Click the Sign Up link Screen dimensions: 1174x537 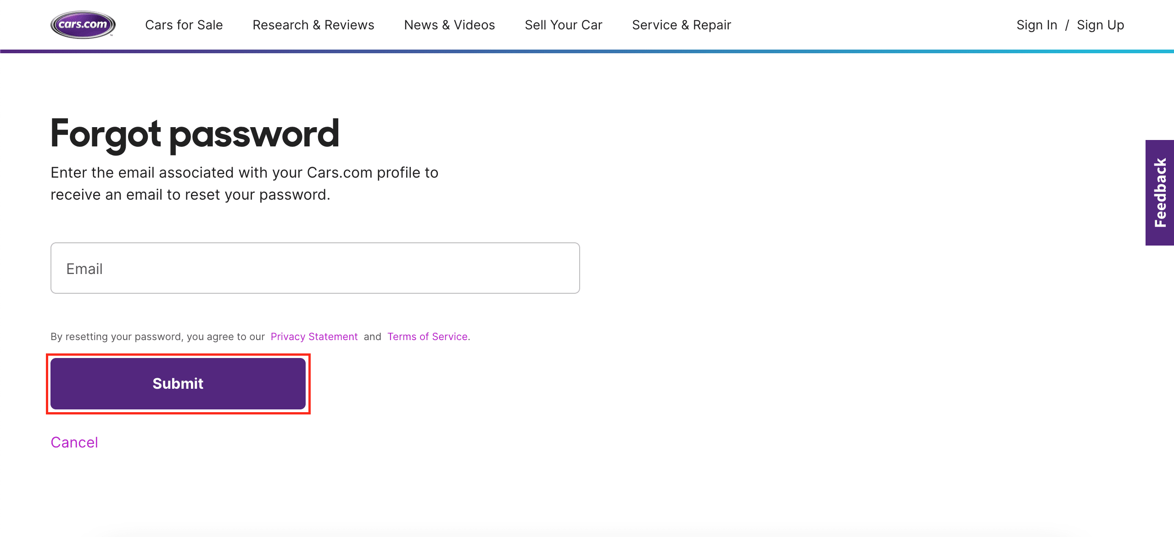[1100, 25]
